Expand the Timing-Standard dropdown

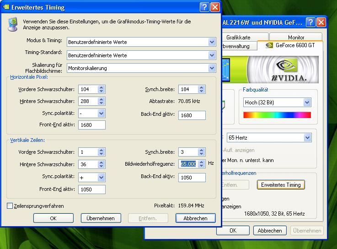[x=212, y=55]
